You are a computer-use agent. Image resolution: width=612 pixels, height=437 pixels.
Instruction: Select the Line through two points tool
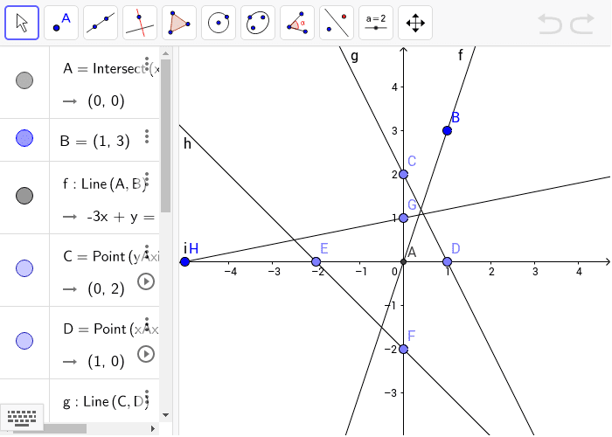point(101,23)
